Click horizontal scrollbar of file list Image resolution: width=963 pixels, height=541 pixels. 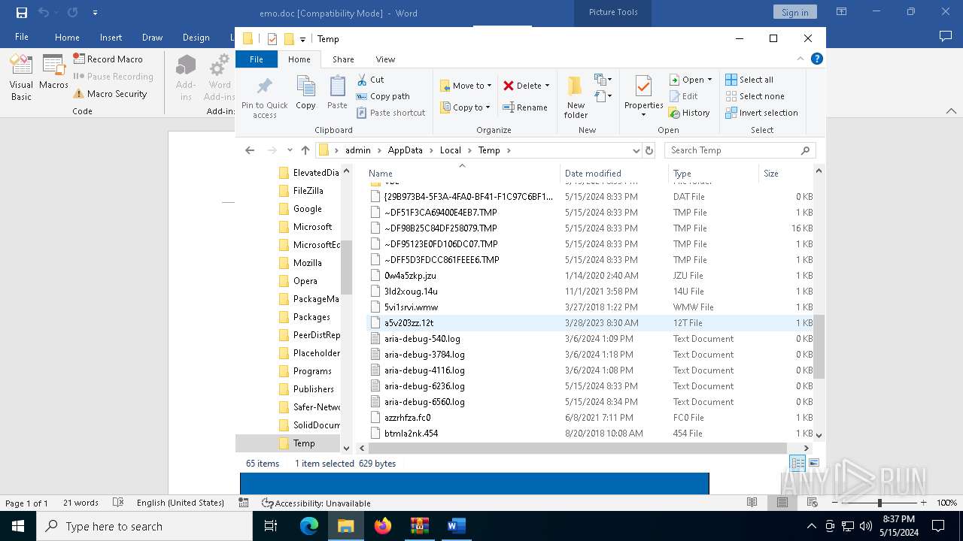coord(578,449)
